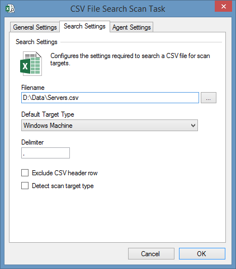Click the 'Detect scan target type' label text
Screen dimensions: 236x269
click(x=63, y=186)
